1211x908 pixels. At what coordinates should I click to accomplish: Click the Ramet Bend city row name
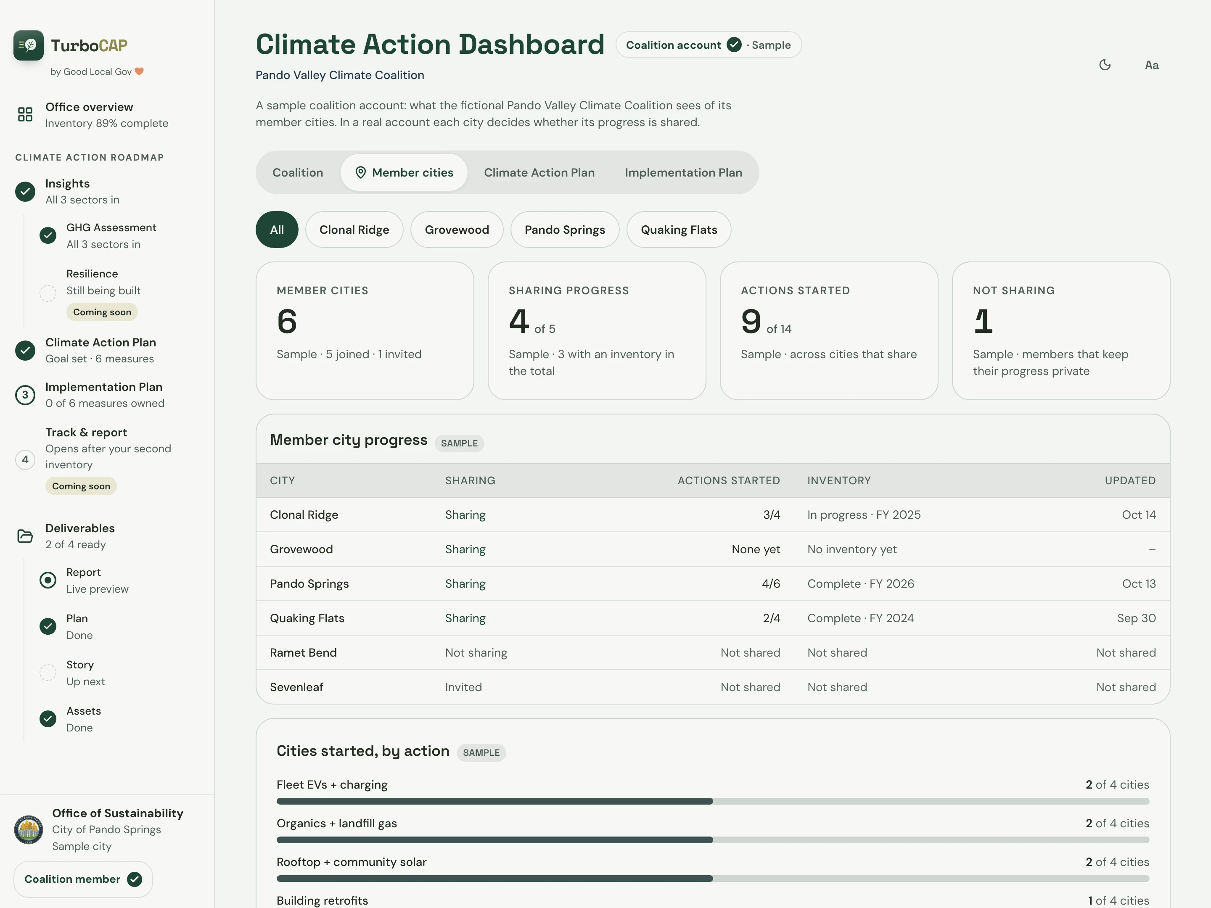(x=303, y=652)
